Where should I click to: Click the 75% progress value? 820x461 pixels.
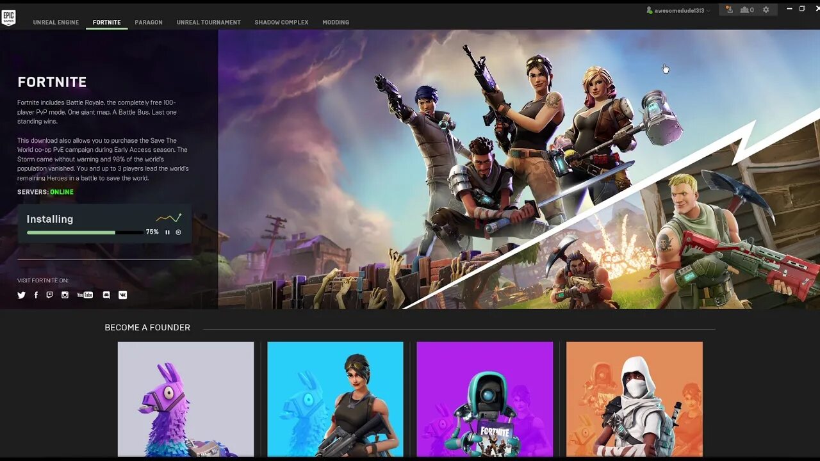152,232
